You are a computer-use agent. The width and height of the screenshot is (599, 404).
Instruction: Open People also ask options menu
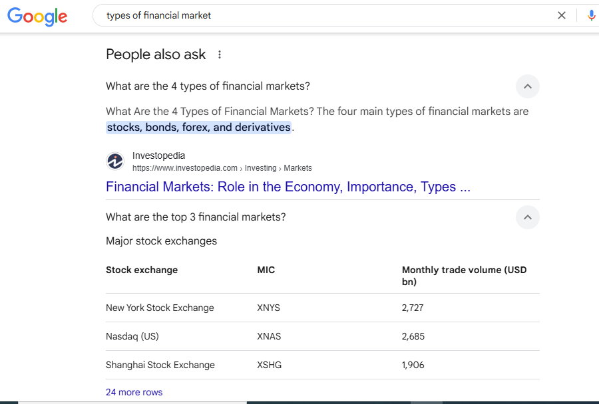(x=219, y=54)
